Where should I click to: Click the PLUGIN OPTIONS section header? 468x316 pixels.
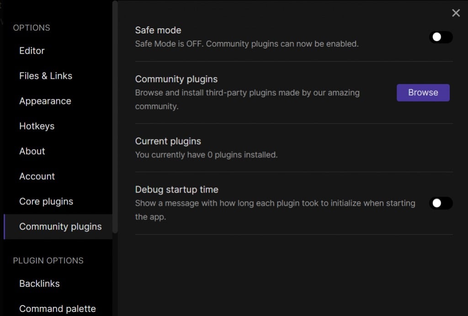[x=48, y=261]
